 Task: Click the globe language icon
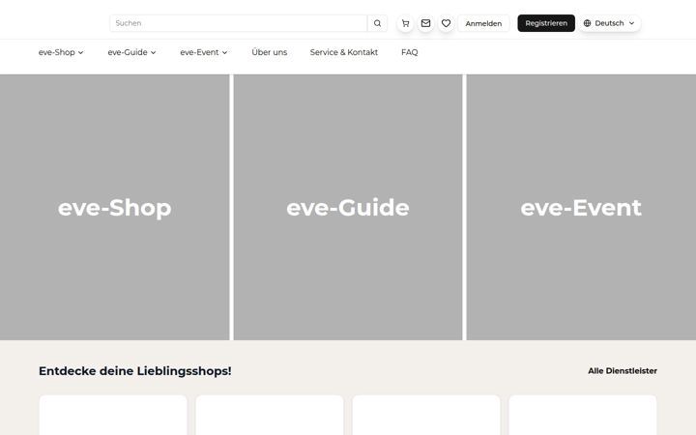coord(588,23)
